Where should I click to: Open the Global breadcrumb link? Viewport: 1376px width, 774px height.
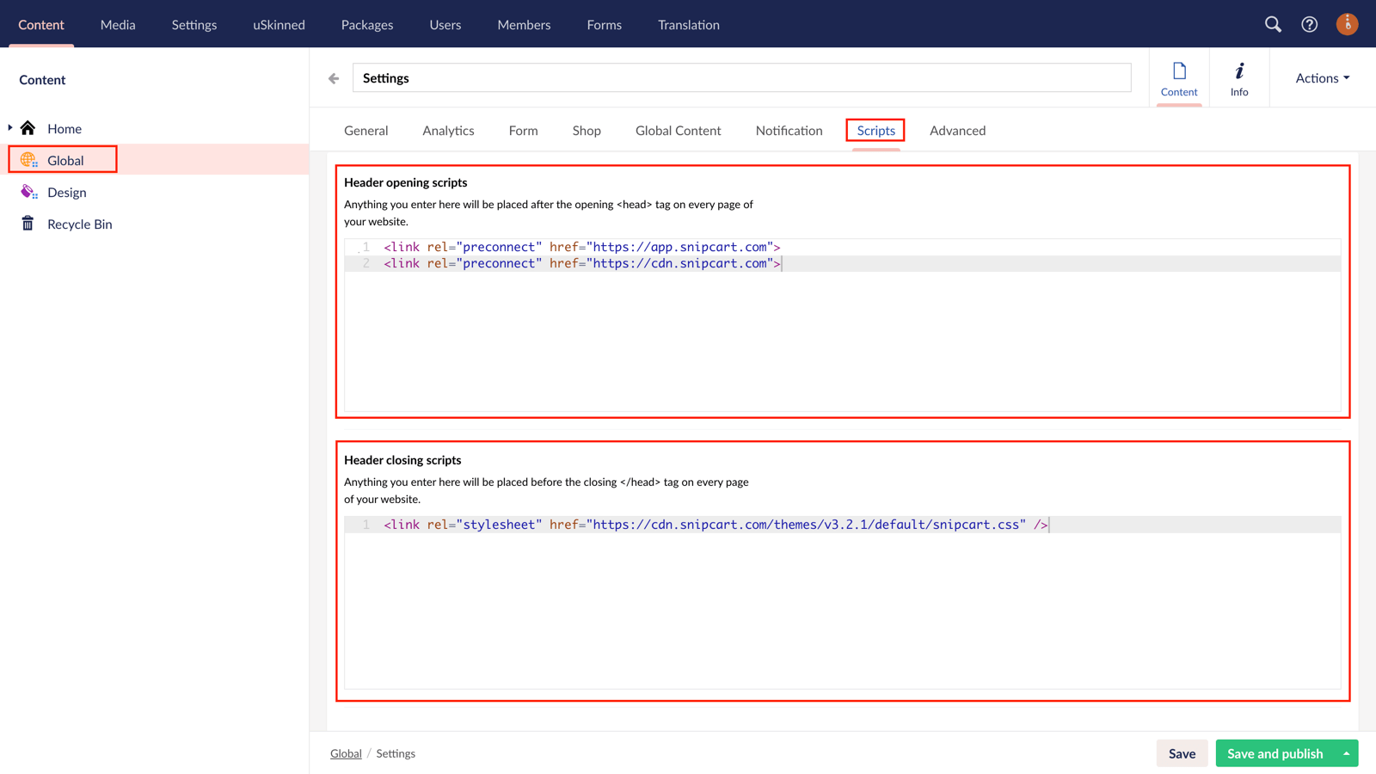tap(346, 752)
